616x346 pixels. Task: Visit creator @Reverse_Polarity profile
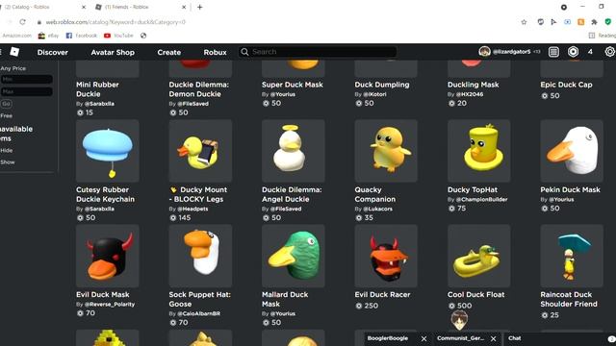[x=110, y=304]
